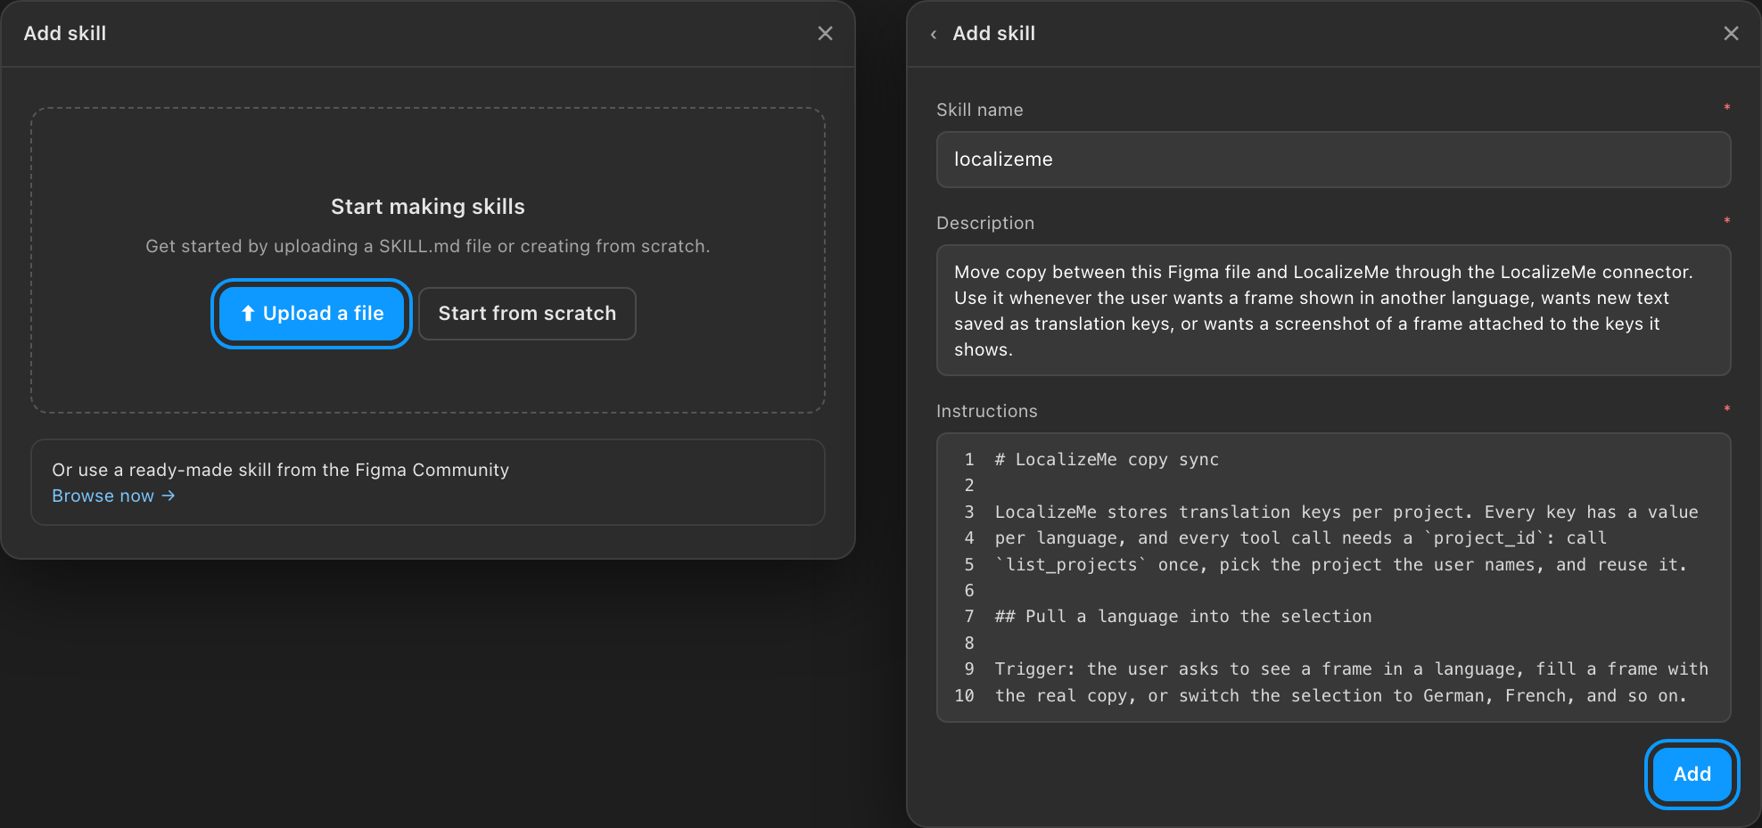Click the line starting '`list_projects` once'
Screen dimensions: 1762x828
pyautogui.click(x=1341, y=565)
